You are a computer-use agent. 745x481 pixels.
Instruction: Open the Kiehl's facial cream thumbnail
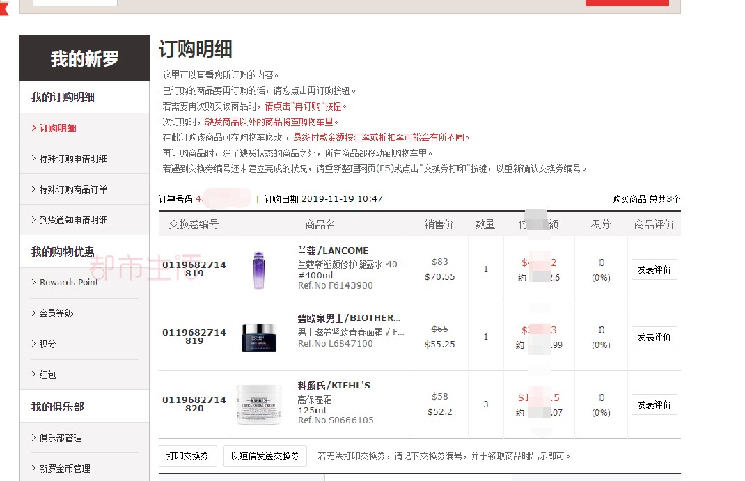(x=259, y=404)
